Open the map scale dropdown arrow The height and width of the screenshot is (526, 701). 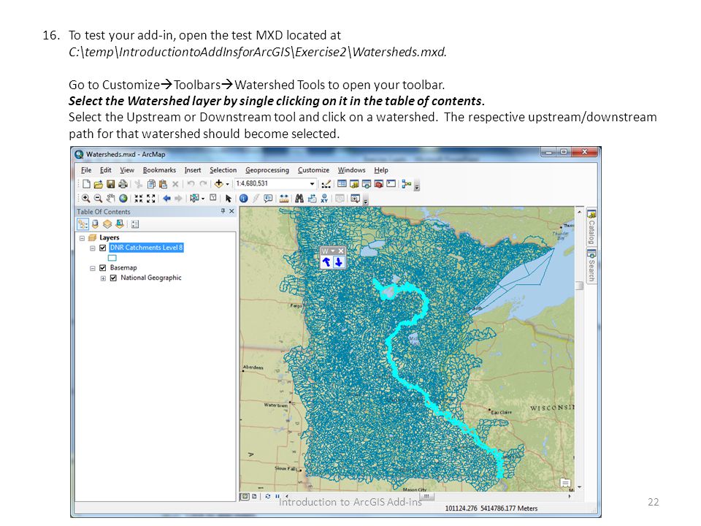(x=312, y=184)
